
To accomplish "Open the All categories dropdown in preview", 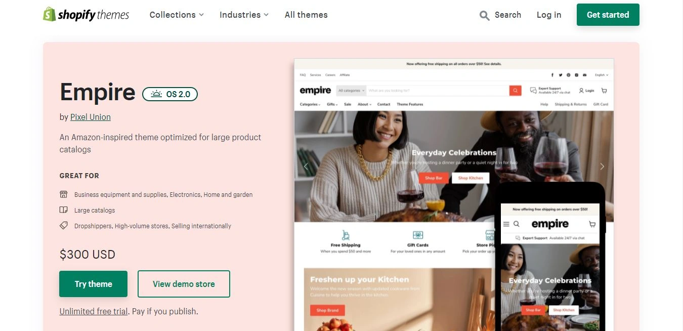I will point(351,91).
